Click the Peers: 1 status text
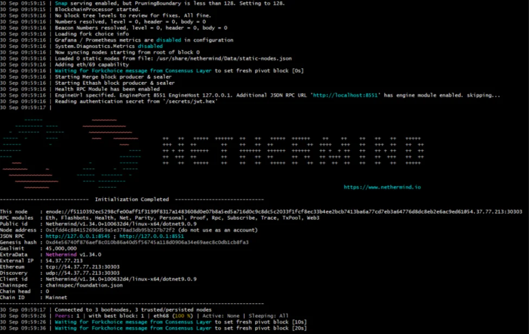 (x=66, y=316)
